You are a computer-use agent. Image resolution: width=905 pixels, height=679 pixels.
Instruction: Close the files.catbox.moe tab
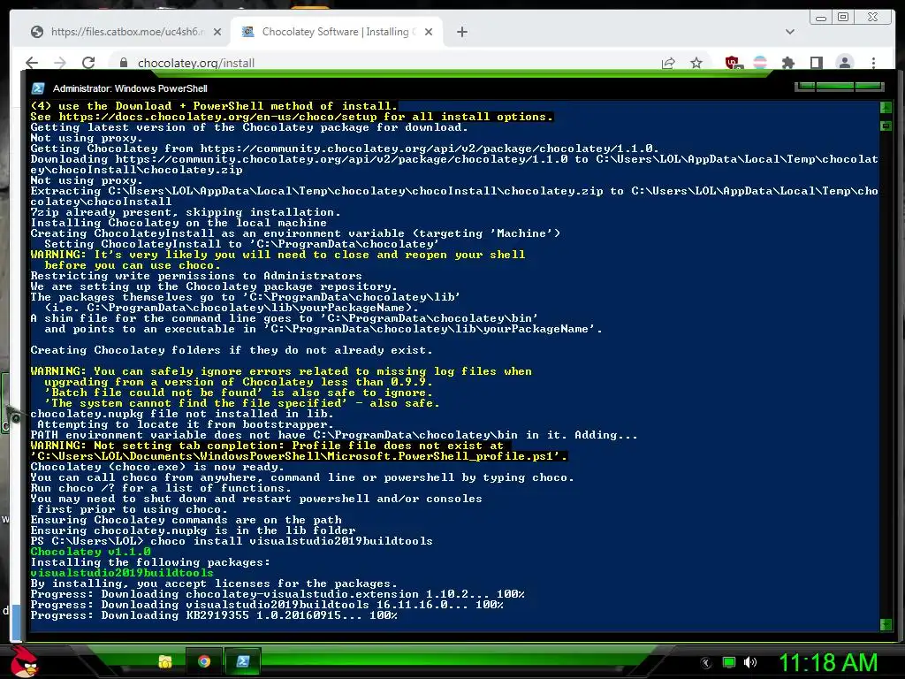coord(217,32)
